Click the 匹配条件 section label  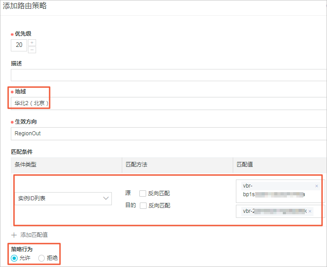22,152
